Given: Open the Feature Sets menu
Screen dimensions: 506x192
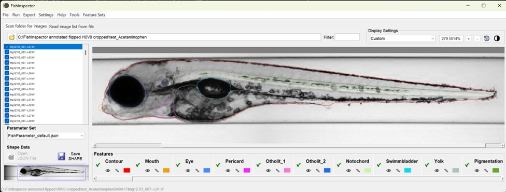Looking at the screenshot, I should coord(94,15).
